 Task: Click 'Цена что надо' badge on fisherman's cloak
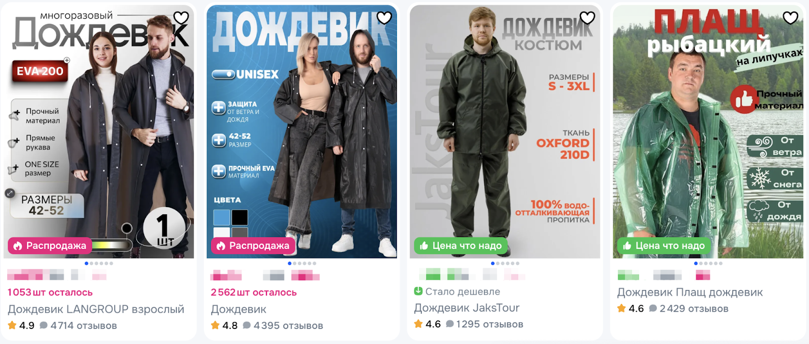[x=664, y=245]
